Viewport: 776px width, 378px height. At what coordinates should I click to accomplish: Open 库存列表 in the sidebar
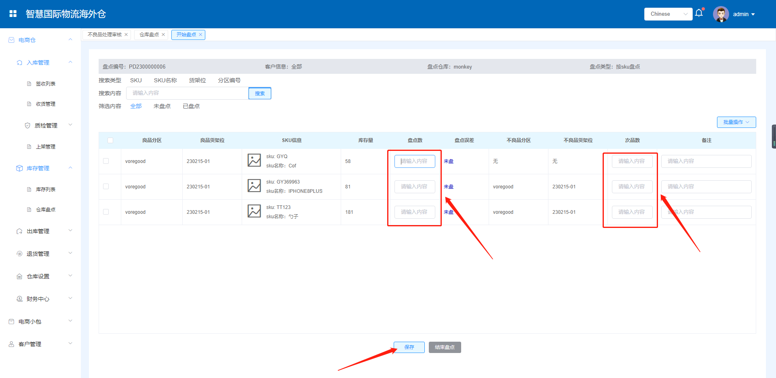pyautogui.click(x=45, y=189)
